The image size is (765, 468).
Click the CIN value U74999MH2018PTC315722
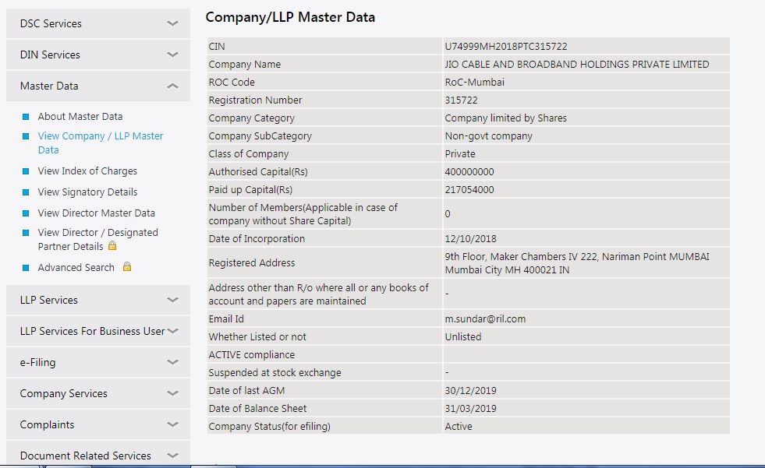[506, 46]
